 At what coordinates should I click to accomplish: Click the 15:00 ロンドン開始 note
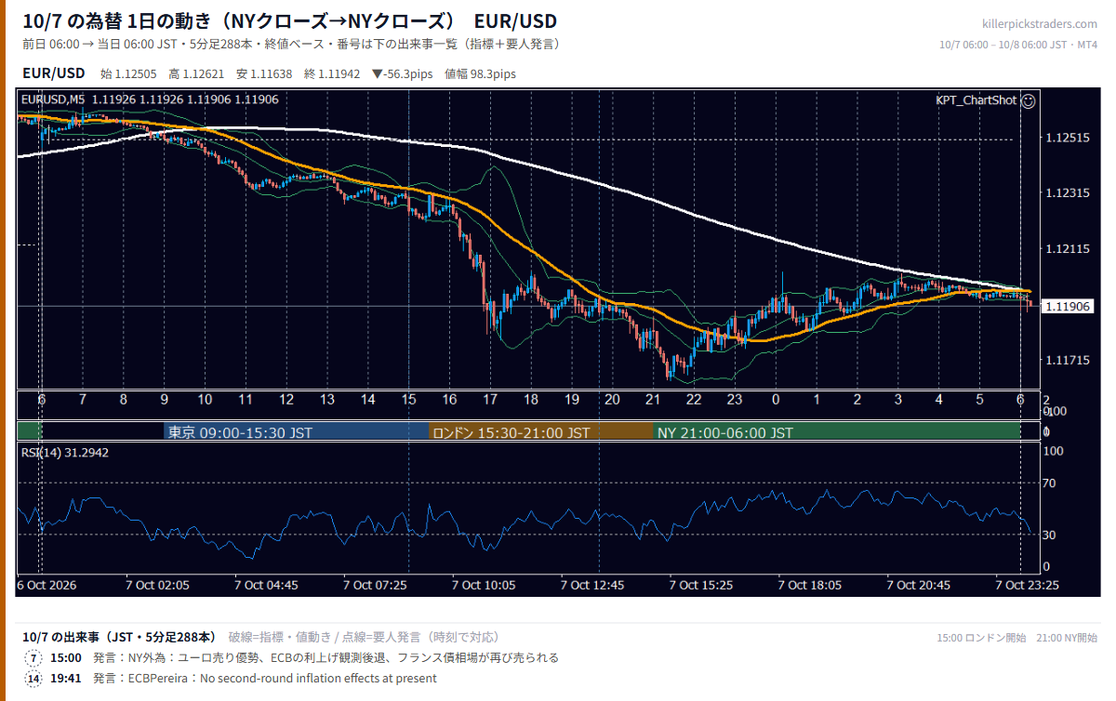[981, 638]
